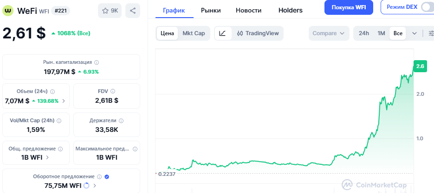This screenshot has width=434, height=193.
Task: Click the verified badge by circulating supply
Action: (x=107, y=177)
